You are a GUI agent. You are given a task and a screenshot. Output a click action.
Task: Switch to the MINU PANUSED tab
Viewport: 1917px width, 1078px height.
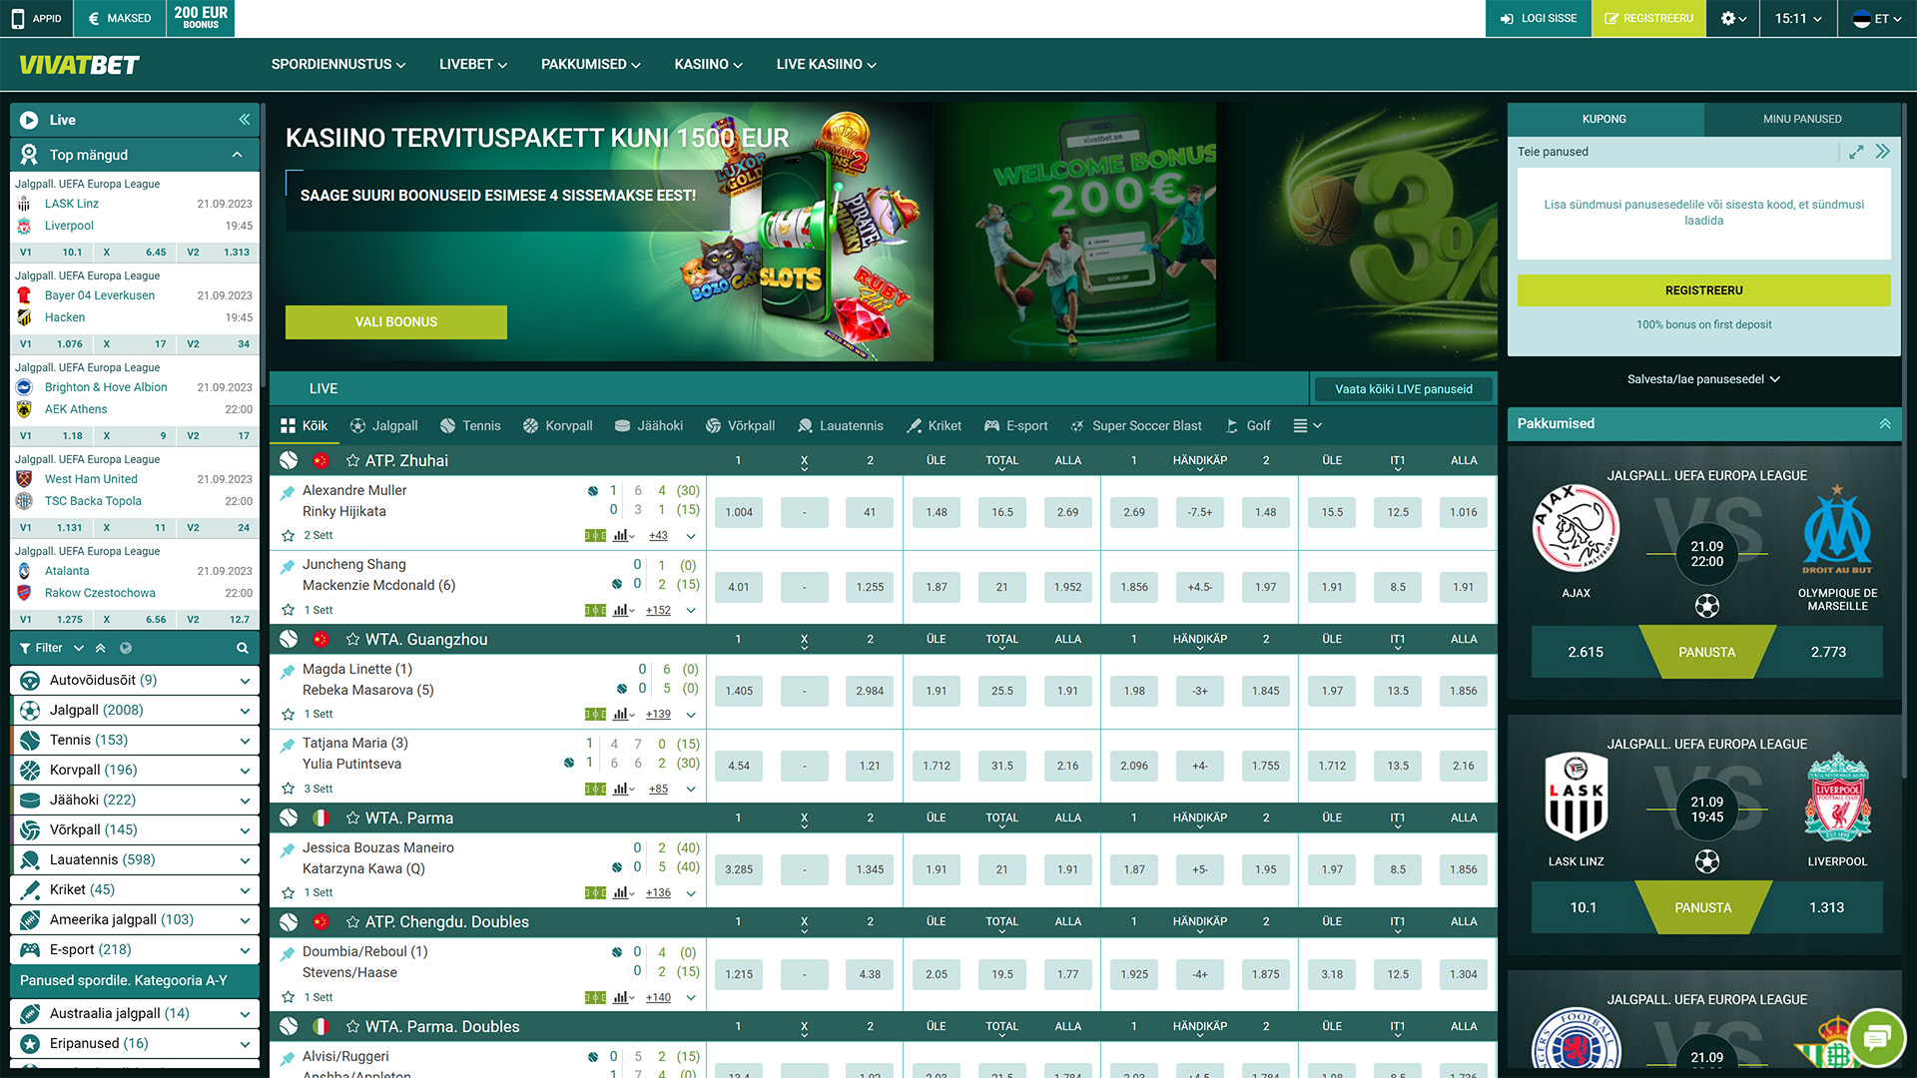[1802, 119]
